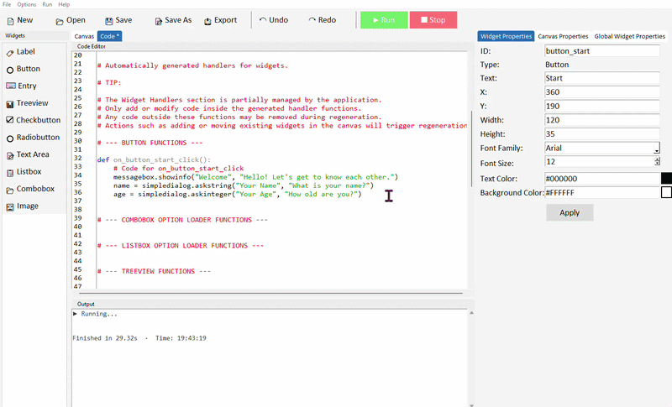Click the Open folder icon
The height and width of the screenshot is (407, 672).
(60, 21)
